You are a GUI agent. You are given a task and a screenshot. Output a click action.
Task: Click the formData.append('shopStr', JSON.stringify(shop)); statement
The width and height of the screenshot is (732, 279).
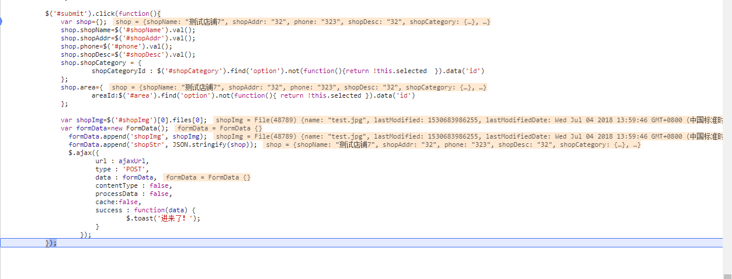pos(162,144)
